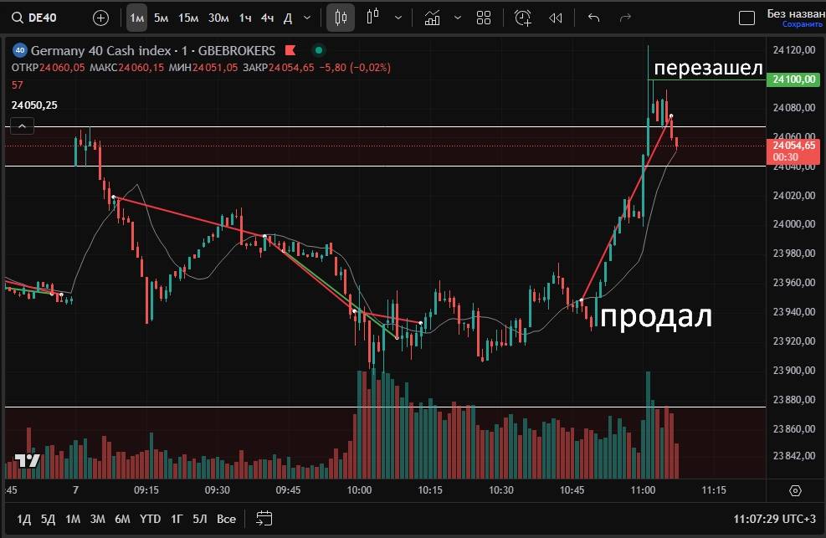Undo the last chart action
This screenshot has width=826, height=538.
[x=594, y=18]
